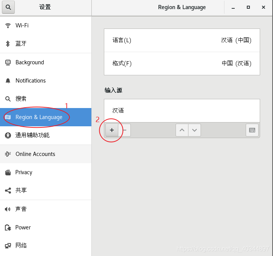The width and height of the screenshot is (273, 256).
Task: Minimize the Region & Language window
Action: tap(233, 8)
